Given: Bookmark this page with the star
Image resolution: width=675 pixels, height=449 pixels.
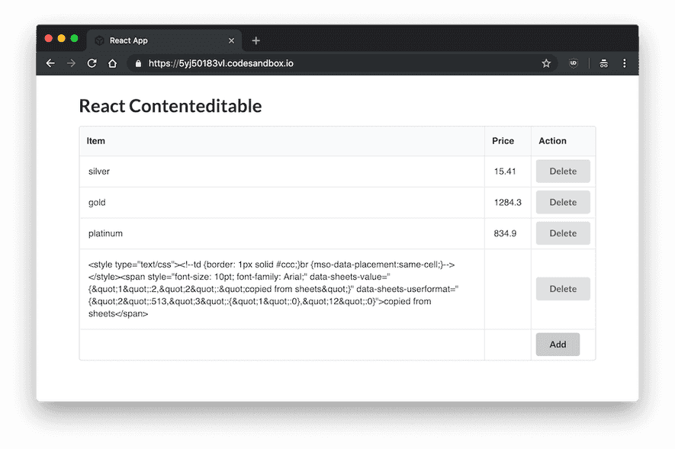Looking at the screenshot, I should 546,63.
